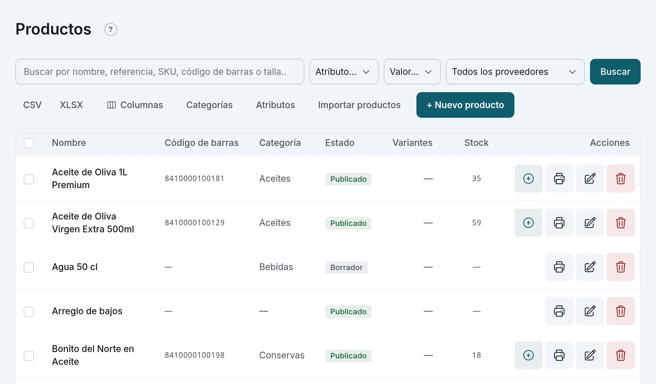
Task: Add stock for Aceite de Oliva 1L Premium
Action: click(528, 179)
